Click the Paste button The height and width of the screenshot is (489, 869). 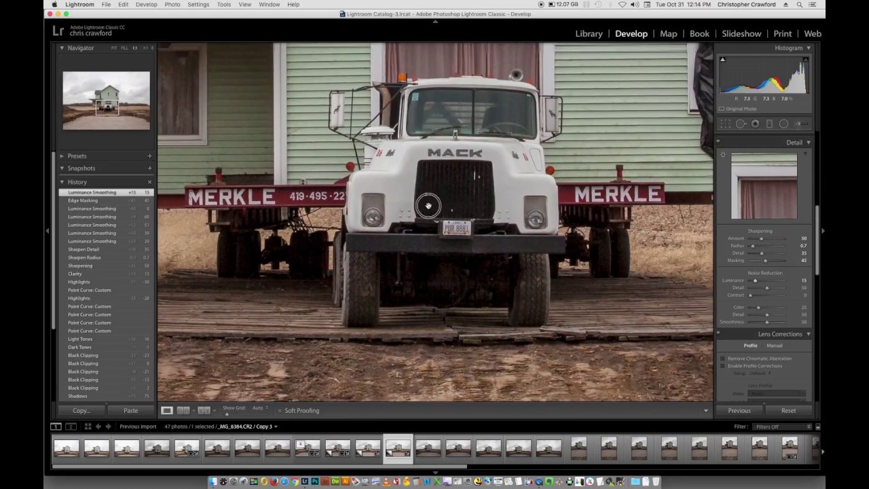130,410
